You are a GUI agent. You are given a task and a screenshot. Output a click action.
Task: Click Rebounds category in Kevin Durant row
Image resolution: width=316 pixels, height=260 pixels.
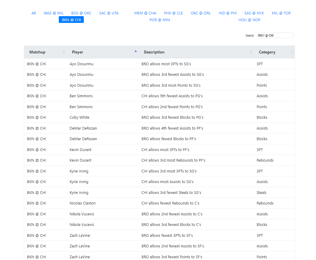click(265, 160)
